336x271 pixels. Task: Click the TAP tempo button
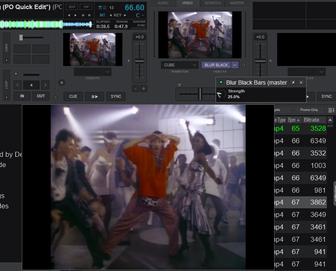coord(86,7)
